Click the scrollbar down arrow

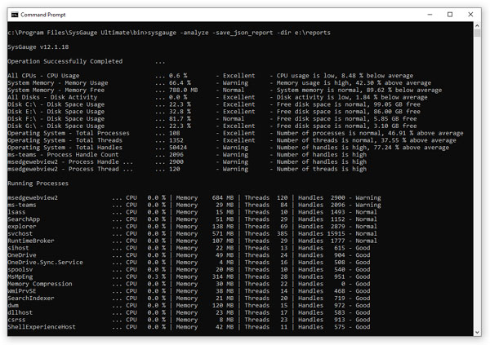pos(477,332)
